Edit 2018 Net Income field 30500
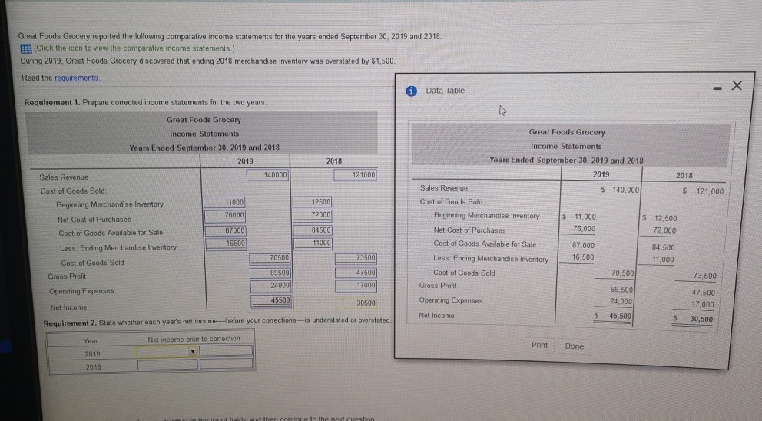The height and width of the screenshot is (421, 762). (x=356, y=303)
